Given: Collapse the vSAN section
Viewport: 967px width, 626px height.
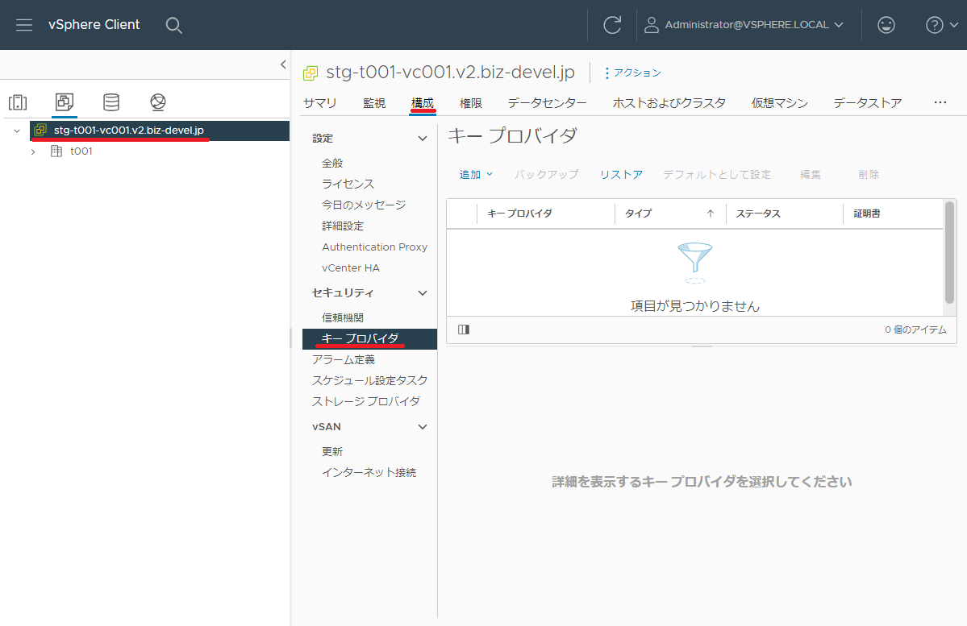Looking at the screenshot, I should coord(423,427).
